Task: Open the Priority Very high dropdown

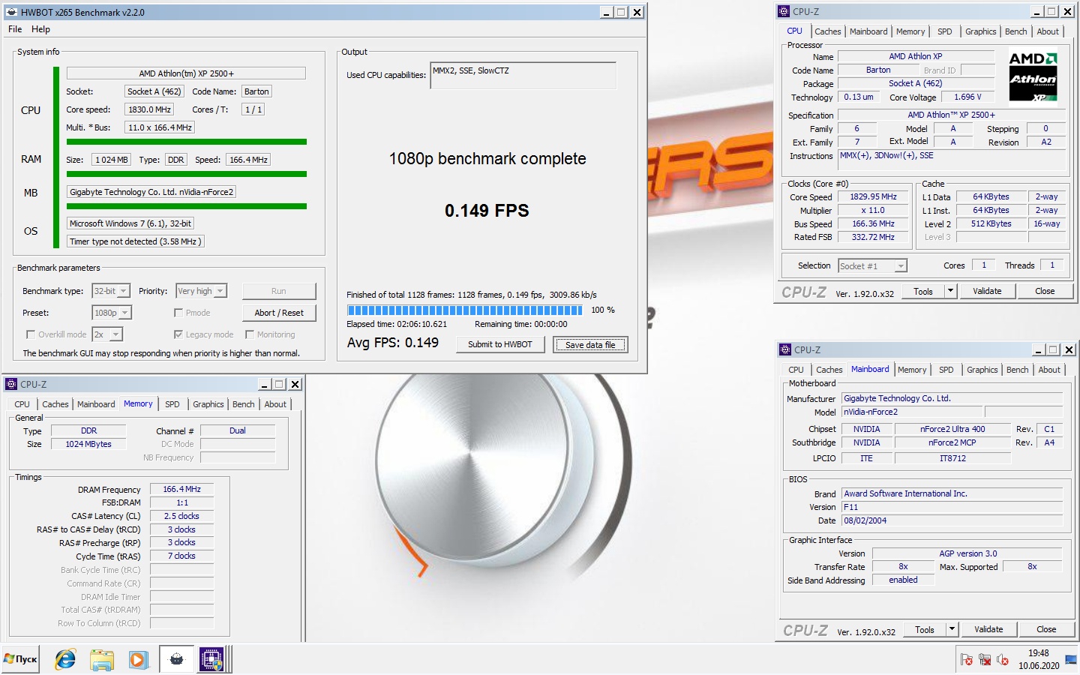Action: click(x=201, y=291)
